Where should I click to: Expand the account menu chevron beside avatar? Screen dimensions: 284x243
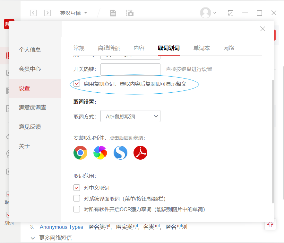click(x=215, y=13)
